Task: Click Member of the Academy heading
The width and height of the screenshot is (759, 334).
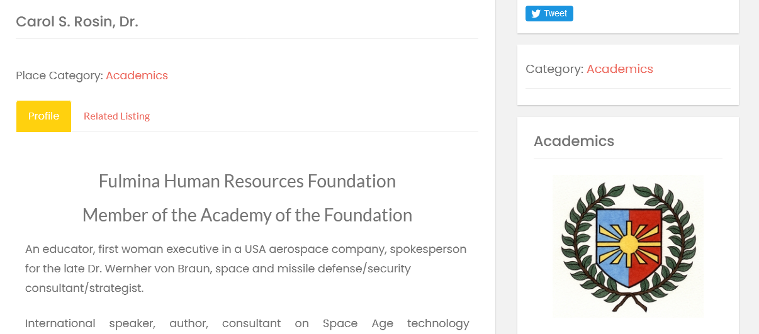Action: pyautogui.click(x=247, y=215)
